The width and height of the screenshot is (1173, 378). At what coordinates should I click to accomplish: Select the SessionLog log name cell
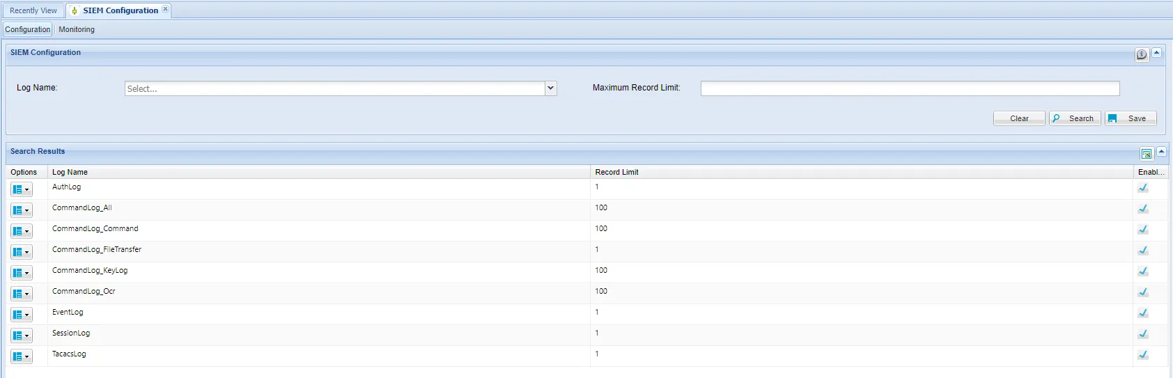[x=318, y=335]
